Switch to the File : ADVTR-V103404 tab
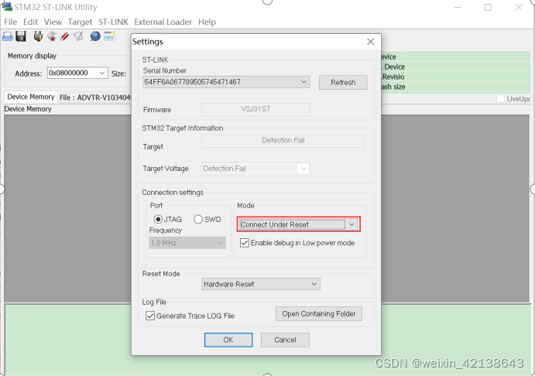 95,97
